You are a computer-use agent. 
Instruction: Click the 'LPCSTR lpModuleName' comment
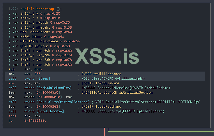tap(100, 83)
